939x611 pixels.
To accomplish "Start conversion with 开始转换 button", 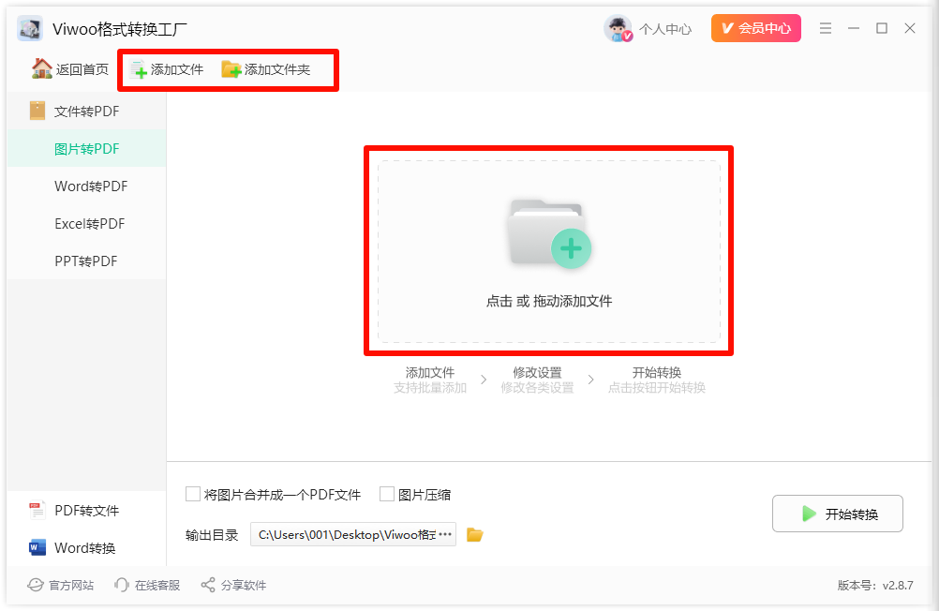I will pyautogui.click(x=837, y=514).
